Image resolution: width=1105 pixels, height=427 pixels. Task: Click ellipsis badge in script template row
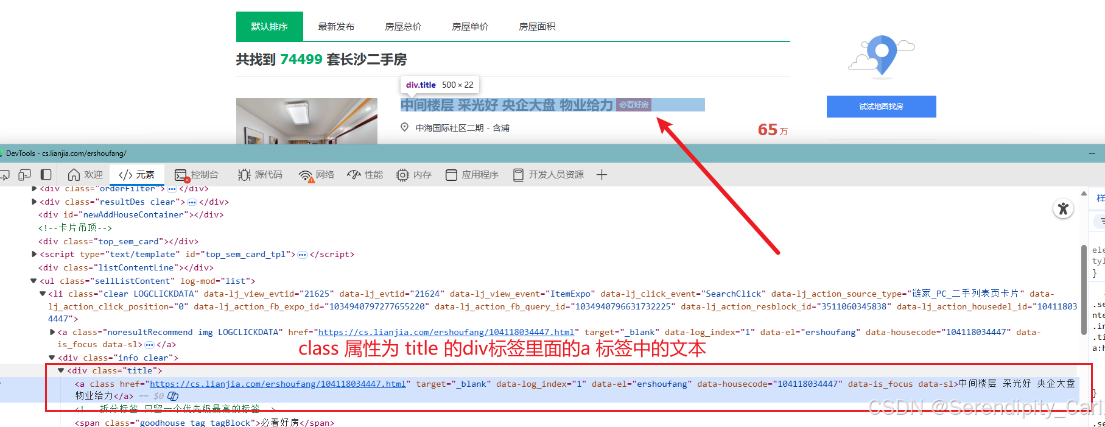303,255
